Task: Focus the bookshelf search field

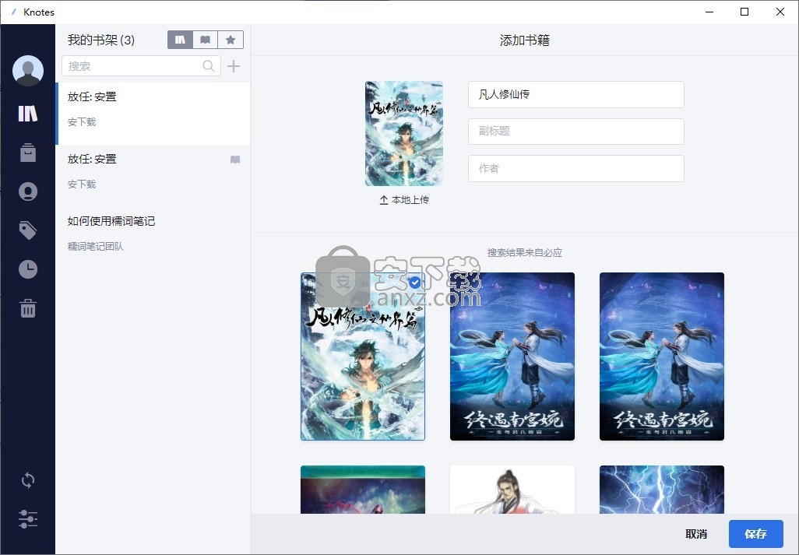Action: (x=141, y=65)
